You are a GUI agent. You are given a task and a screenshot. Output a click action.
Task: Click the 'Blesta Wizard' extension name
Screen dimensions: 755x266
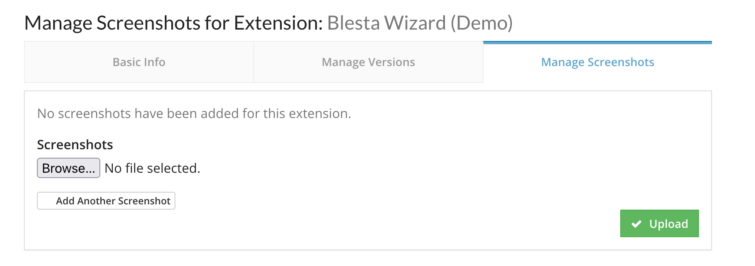(x=386, y=23)
